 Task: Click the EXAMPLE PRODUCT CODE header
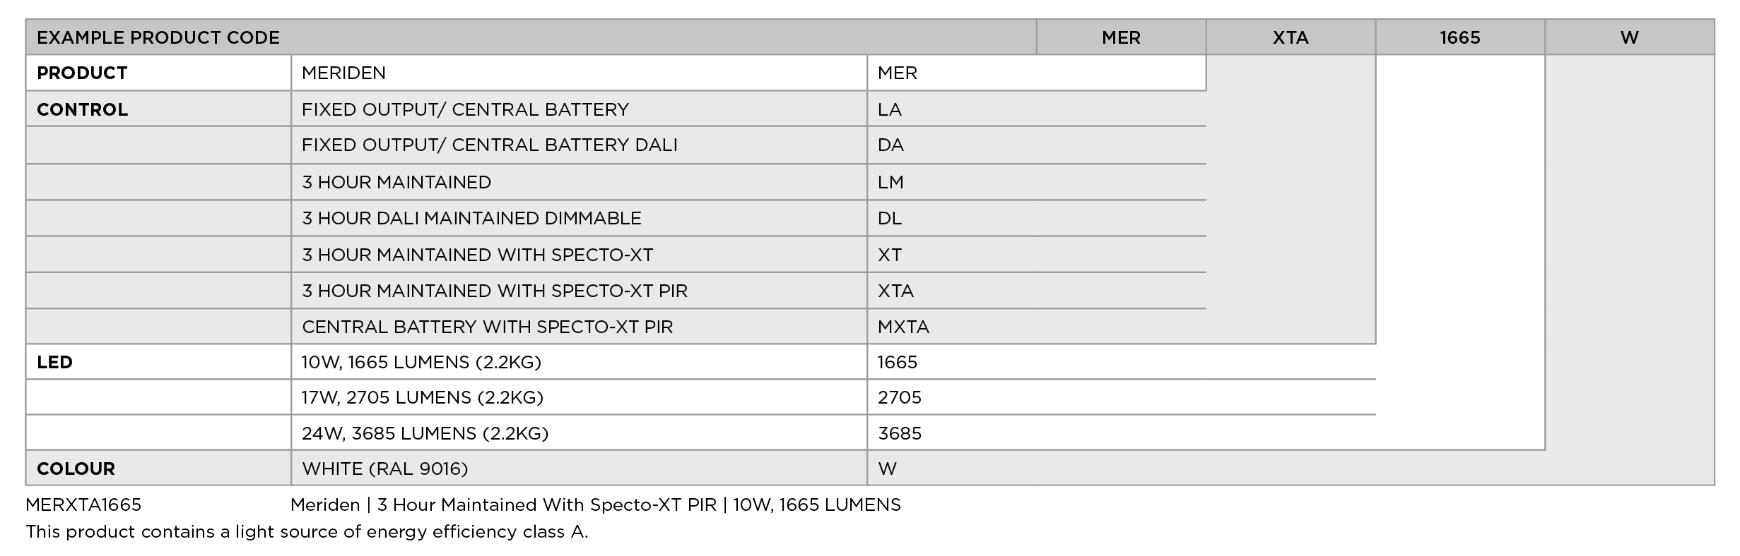(x=158, y=37)
